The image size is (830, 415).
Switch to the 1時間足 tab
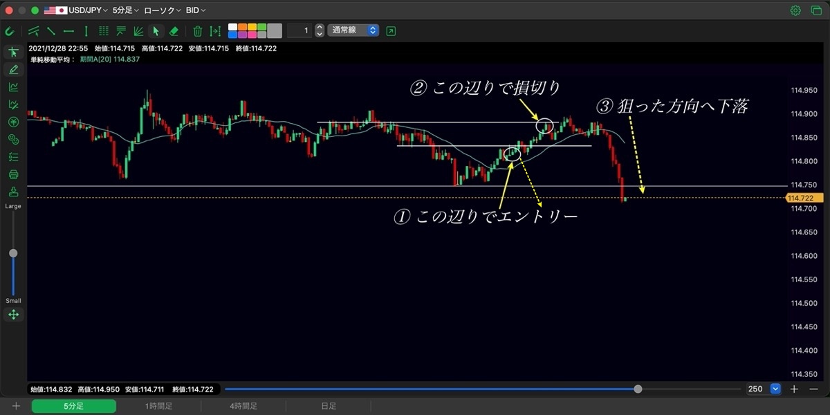point(158,407)
